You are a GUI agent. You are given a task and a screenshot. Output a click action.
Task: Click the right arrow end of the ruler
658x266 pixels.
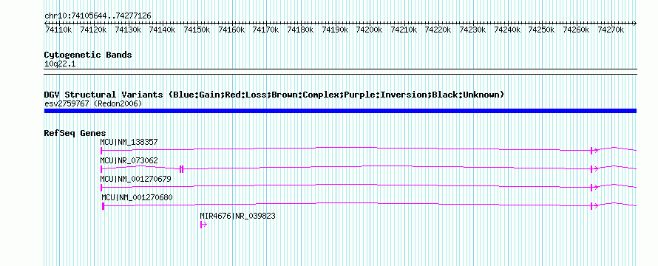click(634, 23)
